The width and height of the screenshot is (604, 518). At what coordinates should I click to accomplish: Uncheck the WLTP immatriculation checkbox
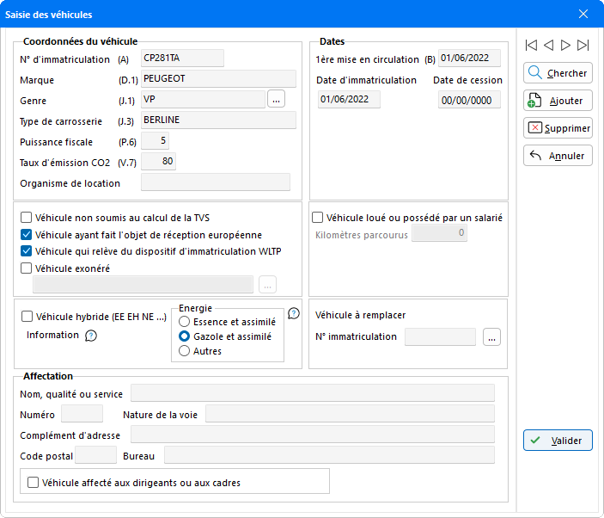(27, 251)
